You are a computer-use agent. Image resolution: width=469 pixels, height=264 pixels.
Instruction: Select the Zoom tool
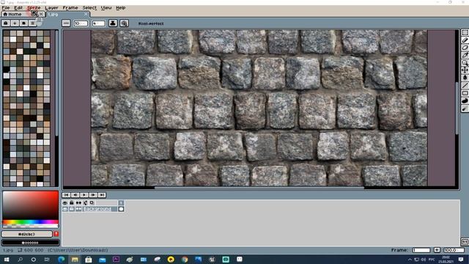(x=465, y=62)
